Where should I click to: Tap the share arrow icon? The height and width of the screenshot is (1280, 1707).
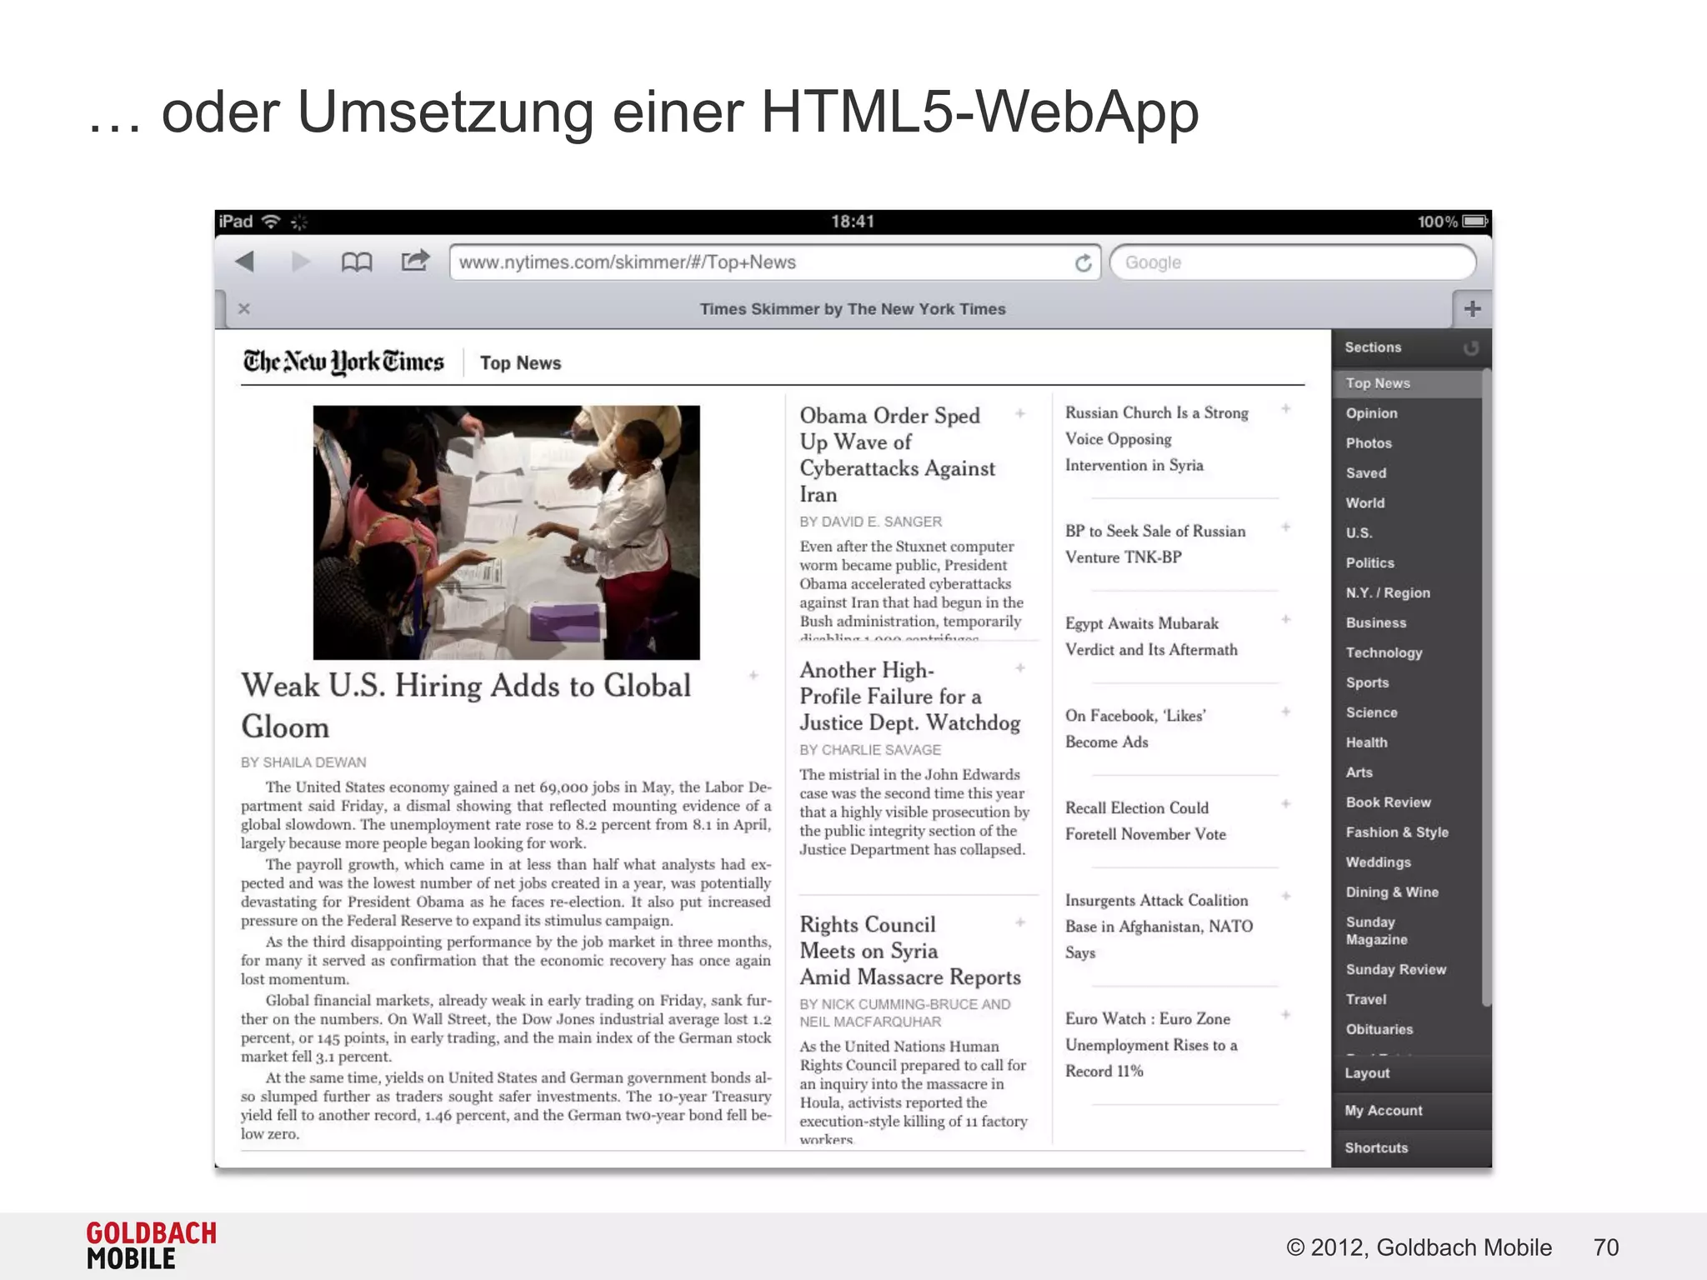tap(415, 261)
